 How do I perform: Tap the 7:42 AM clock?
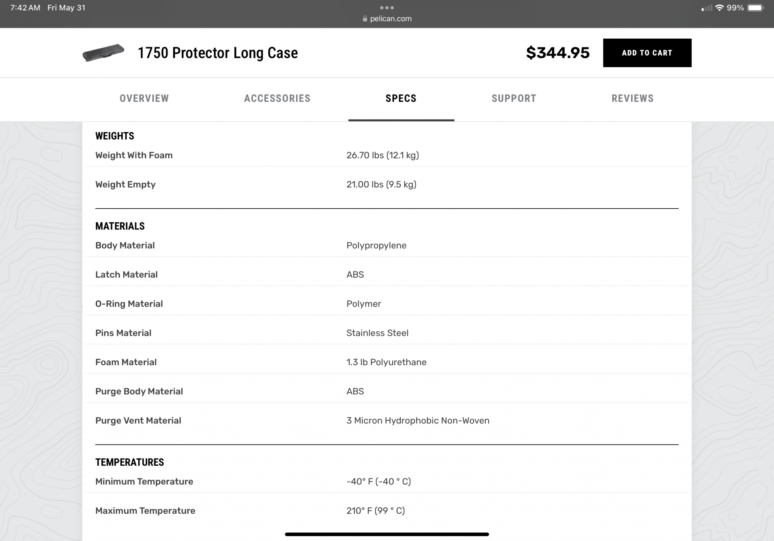click(x=25, y=8)
